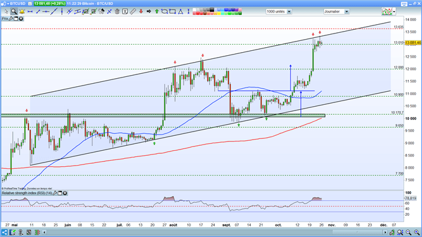Click the 13 081,46 price label
This screenshot has width=422, height=237.
coord(413,43)
